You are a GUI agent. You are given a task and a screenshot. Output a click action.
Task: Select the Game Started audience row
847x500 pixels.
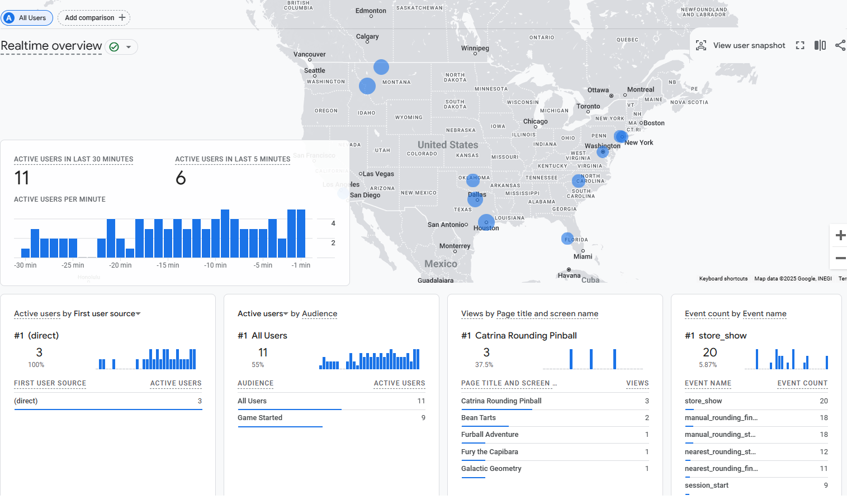[260, 418]
